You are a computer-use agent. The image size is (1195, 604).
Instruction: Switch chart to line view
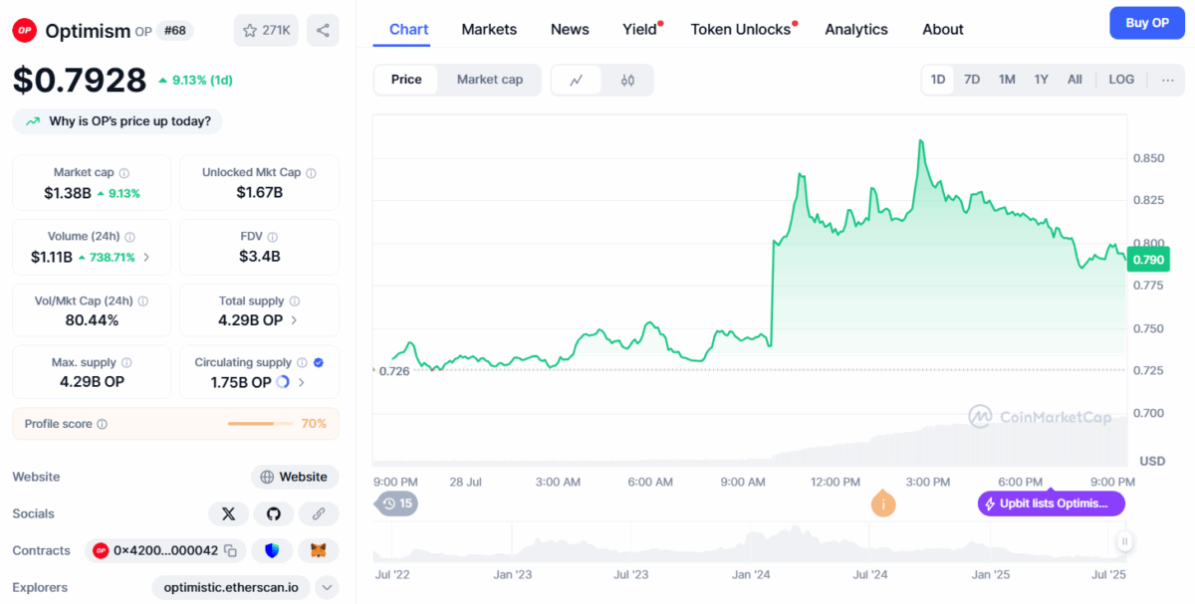(x=577, y=80)
